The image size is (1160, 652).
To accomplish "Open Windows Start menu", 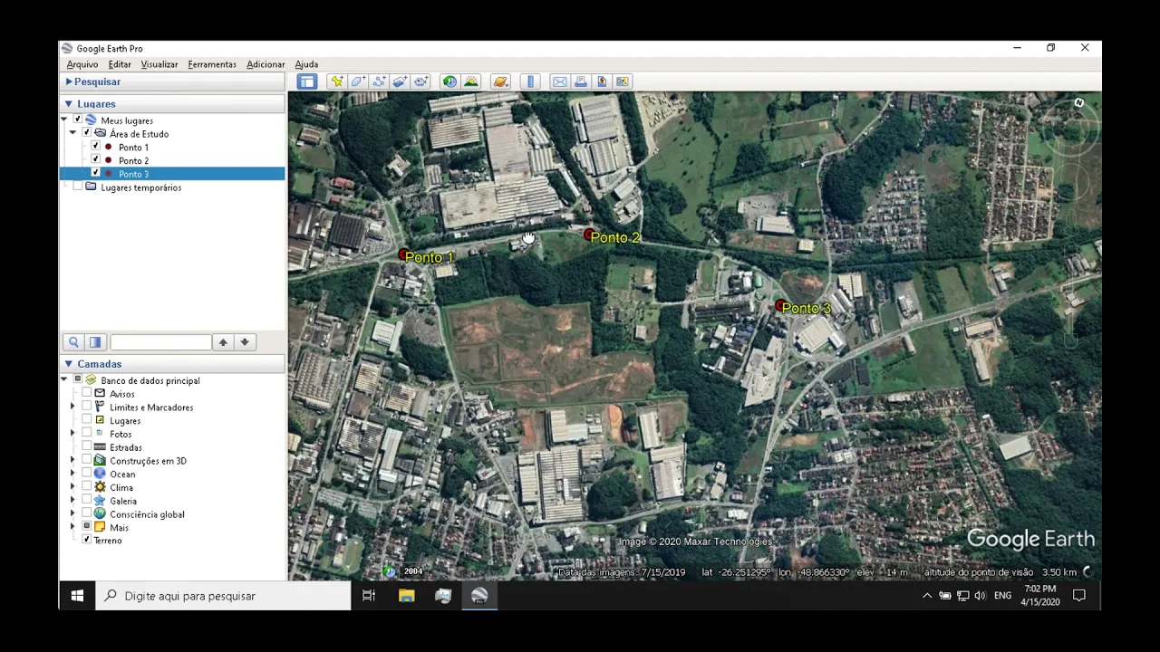I will pyautogui.click(x=77, y=596).
